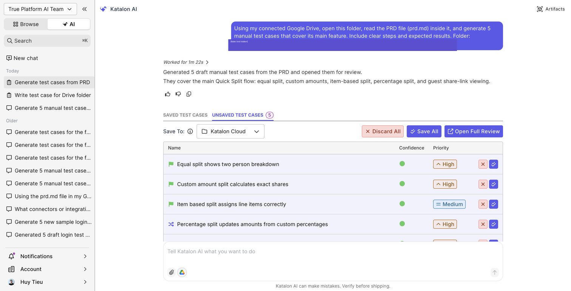Open 'Percentage split updates amounts from custom percentages'
The height and width of the screenshot is (291, 571).
(252, 224)
